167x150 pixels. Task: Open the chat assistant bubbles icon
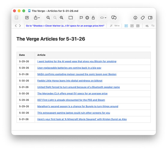[114, 18]
